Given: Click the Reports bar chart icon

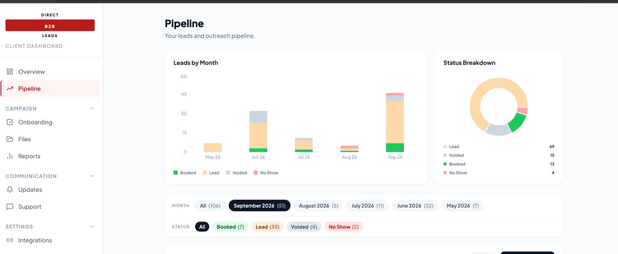Looking at the screenshot, I should [x=10, y=156].
